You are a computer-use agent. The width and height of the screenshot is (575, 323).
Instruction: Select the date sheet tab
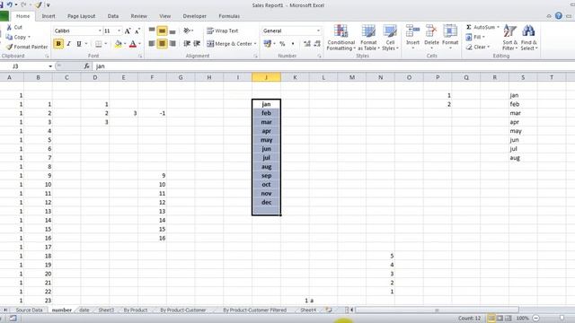coord(84,310)
